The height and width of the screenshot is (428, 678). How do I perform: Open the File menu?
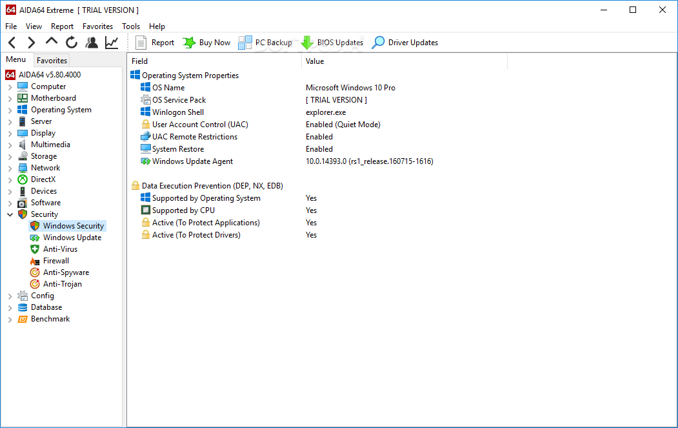(x=11, y=26)
